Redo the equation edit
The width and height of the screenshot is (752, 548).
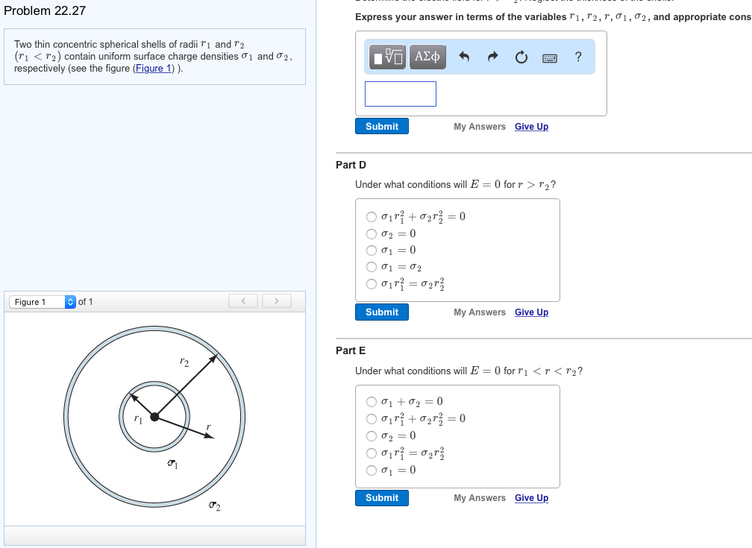click(x=491, y=56)
